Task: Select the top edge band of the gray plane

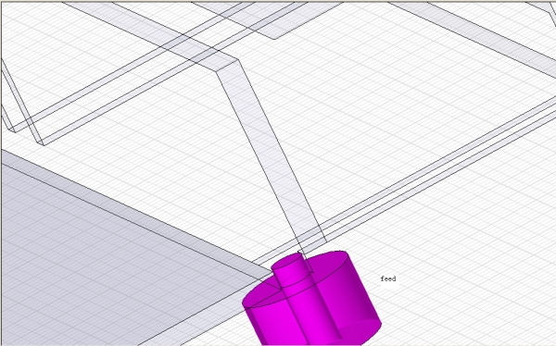Action: 134,213
